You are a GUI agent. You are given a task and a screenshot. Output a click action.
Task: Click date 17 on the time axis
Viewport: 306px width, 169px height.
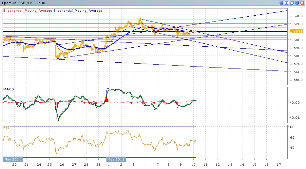point(279,165)
